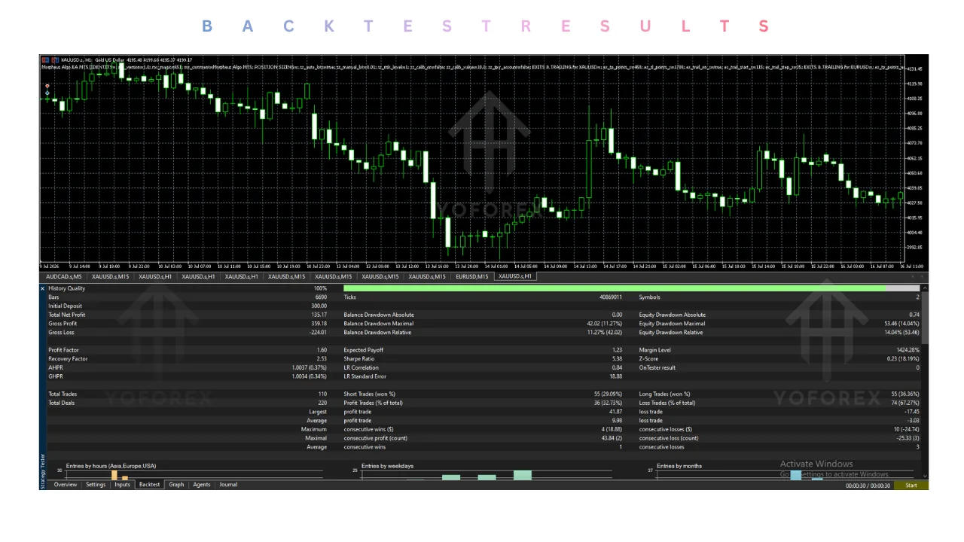Click the 00:00:30 / 00:00:30 elapsed time

click(x=868, y=486)
